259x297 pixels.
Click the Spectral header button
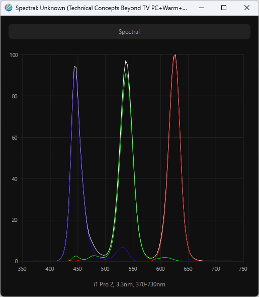(129, 32)
